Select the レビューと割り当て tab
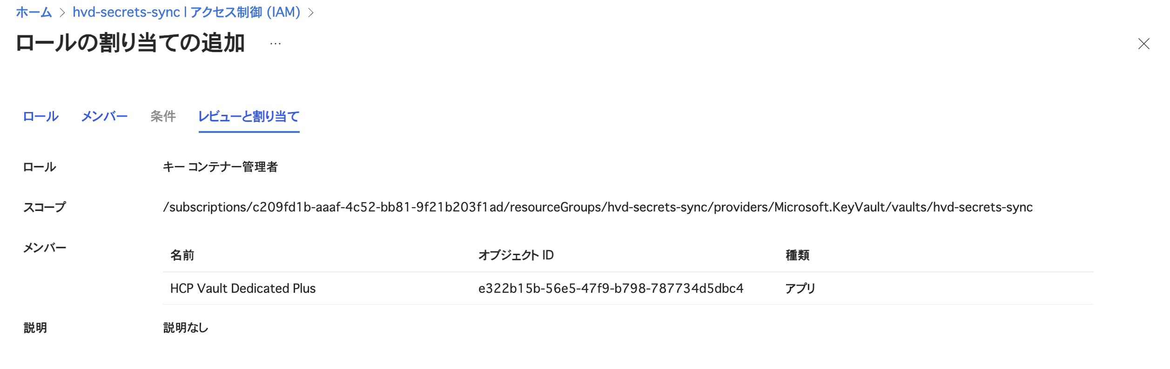Screen dimensions: 1170x369 point(249,116)
